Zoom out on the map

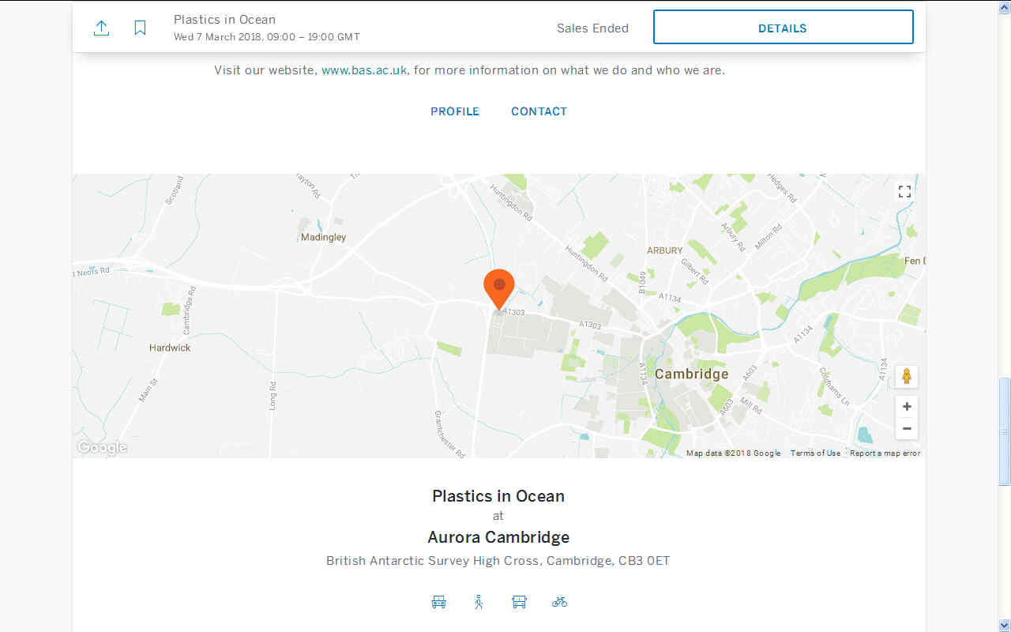pos(906,429)
